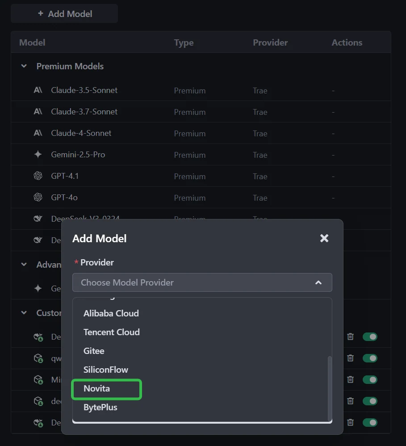The width and height of the screenshot is (406, 446).
Task: Click the last custom DeepSeek model icon
Action: click(38, 423)
